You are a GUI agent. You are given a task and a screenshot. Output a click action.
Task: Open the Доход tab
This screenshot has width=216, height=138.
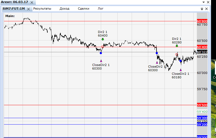pyautogui.click(x=64, y=9)
